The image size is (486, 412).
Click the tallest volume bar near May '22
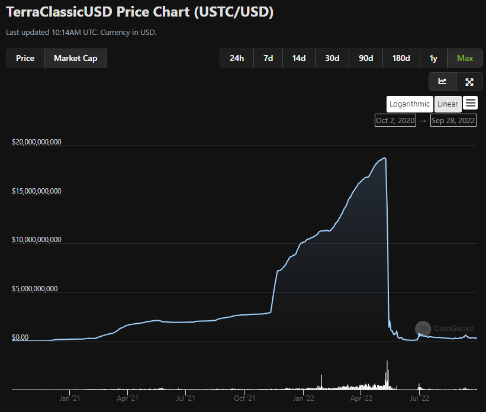[387, 375]
